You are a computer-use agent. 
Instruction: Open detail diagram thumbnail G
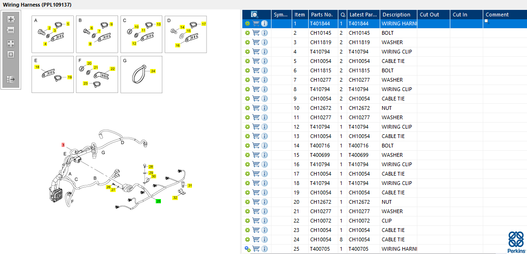141,74
